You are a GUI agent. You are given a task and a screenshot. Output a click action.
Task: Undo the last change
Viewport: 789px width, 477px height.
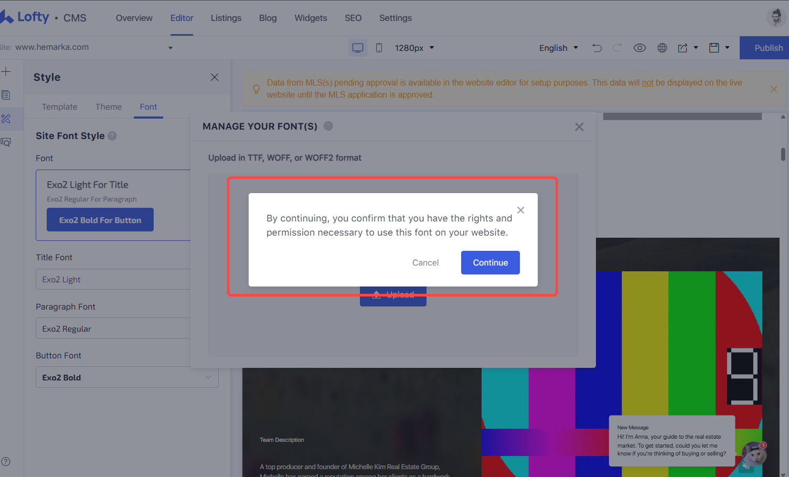[x=597, y=48]
